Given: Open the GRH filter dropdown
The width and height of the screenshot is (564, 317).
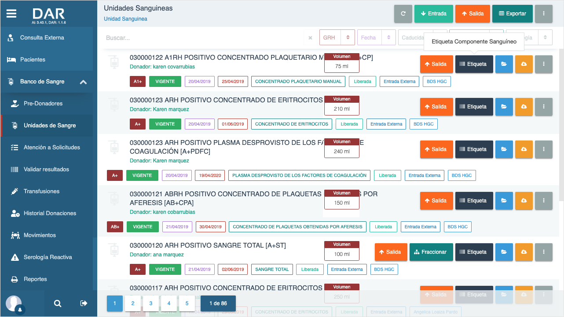Looking at the screenshot, I should (x=337, y=38).
